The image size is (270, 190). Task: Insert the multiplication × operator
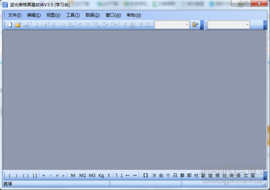pos(57,176)
